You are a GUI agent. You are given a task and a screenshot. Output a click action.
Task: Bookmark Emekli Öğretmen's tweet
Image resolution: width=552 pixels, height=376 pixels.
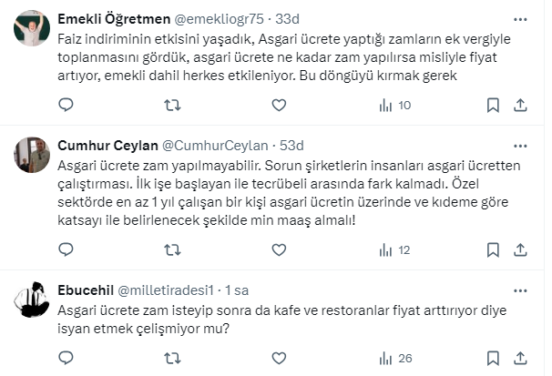(494, 106)
